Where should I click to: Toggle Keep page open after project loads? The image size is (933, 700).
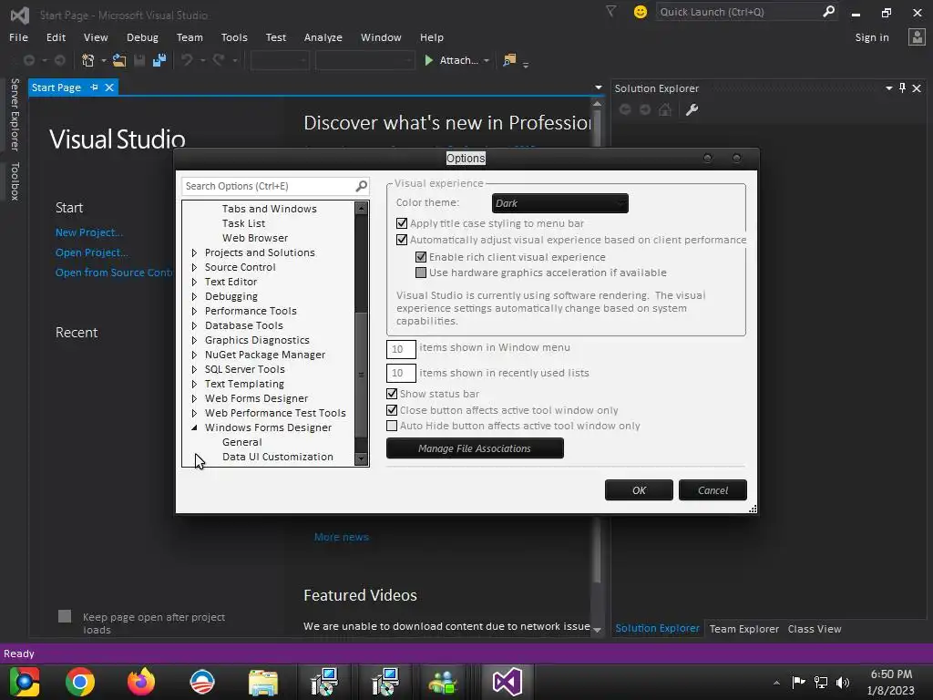click(x=65, y=616)
